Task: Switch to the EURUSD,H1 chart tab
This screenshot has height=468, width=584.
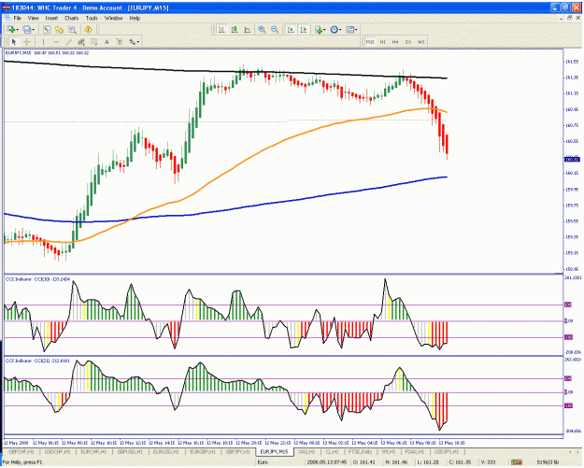Action: point(166,451)
